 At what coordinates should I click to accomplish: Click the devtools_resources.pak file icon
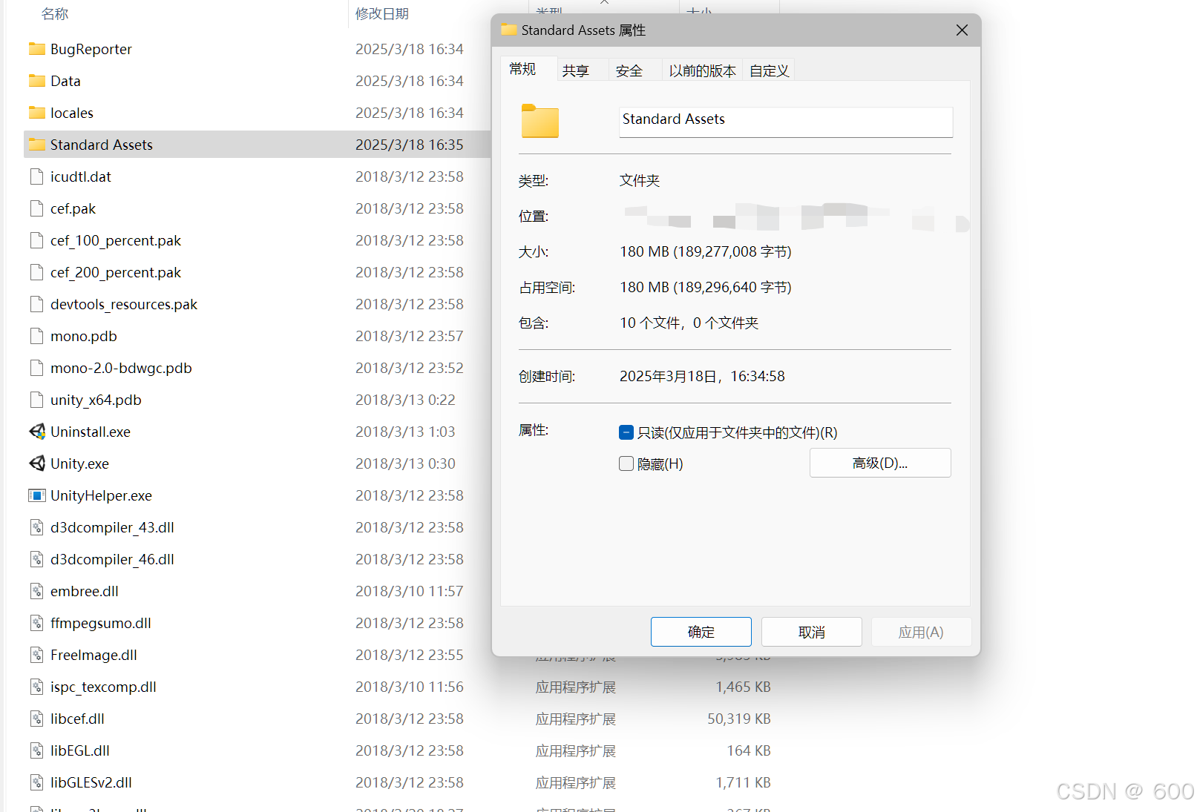(x=36, y=304)
